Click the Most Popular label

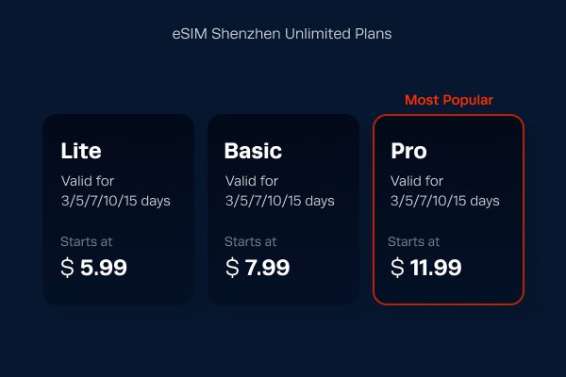[449, 100]
